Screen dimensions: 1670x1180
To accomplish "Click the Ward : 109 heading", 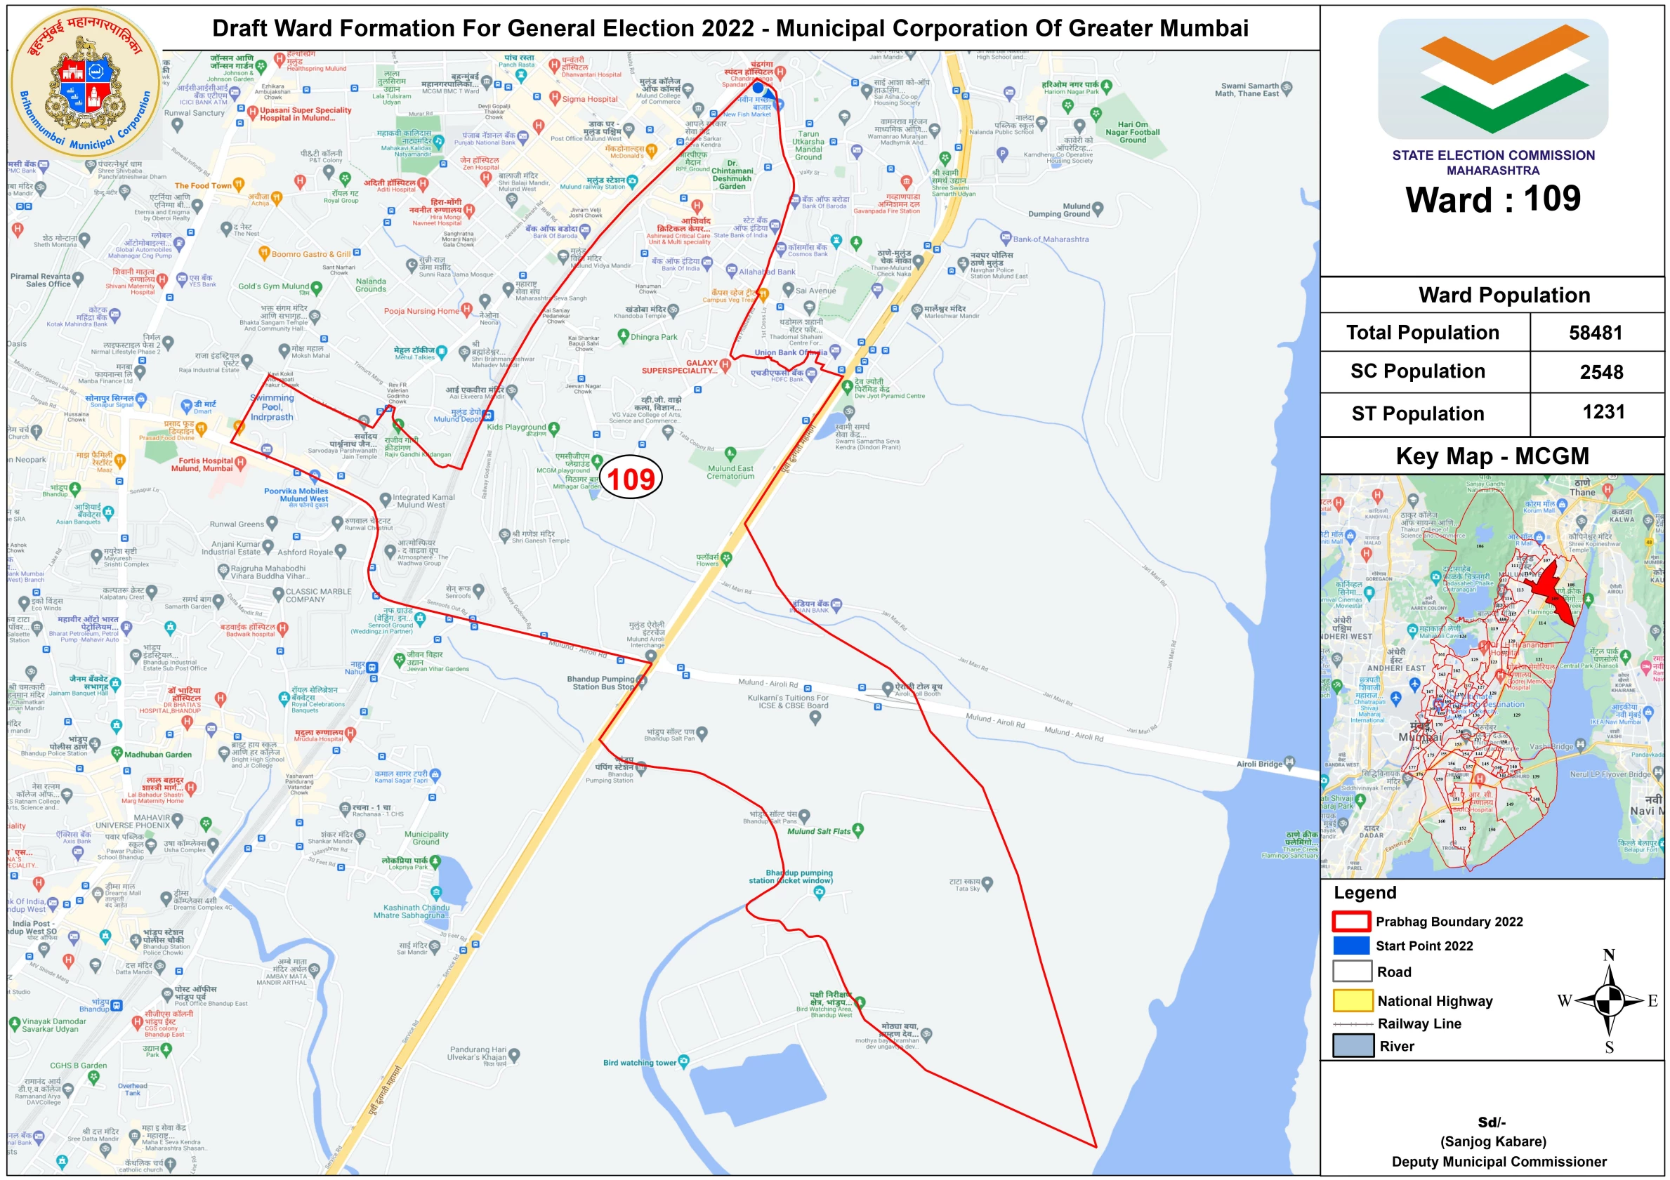I will pyautogui.click(x=1492, y=199).
